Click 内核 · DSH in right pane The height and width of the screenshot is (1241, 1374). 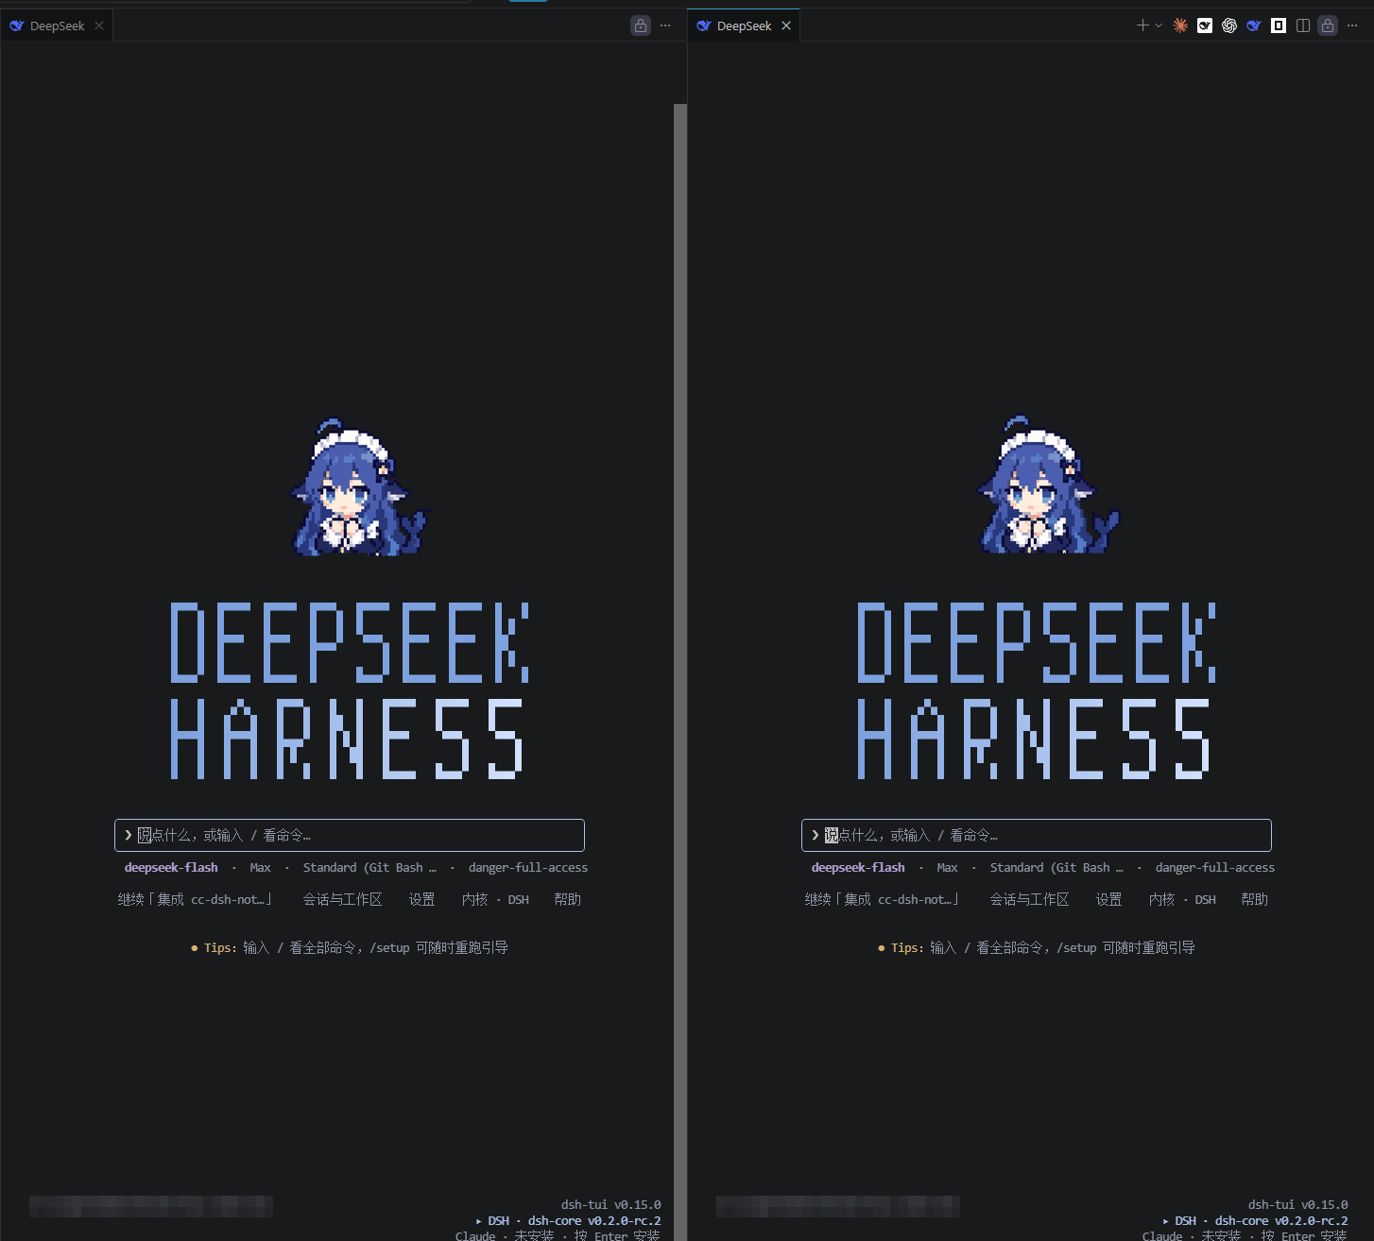[x=1182, y=899]
